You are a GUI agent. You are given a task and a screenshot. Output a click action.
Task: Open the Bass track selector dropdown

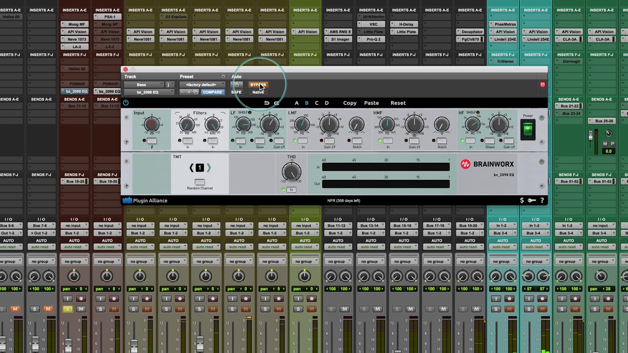143,85
